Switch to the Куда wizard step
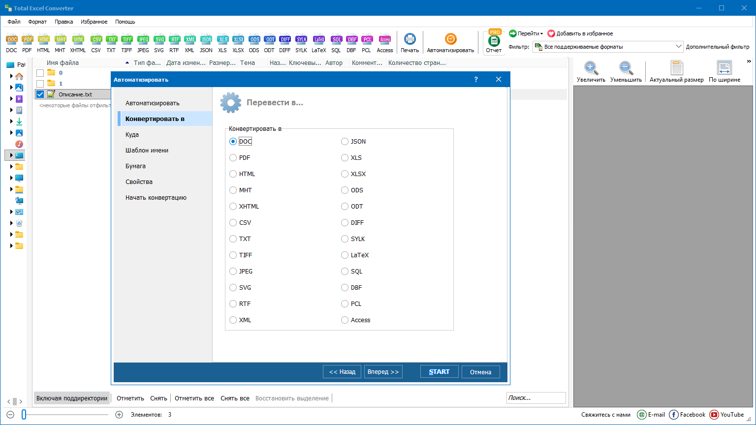The width and height of the screenshot is (756, 425). 132,135
